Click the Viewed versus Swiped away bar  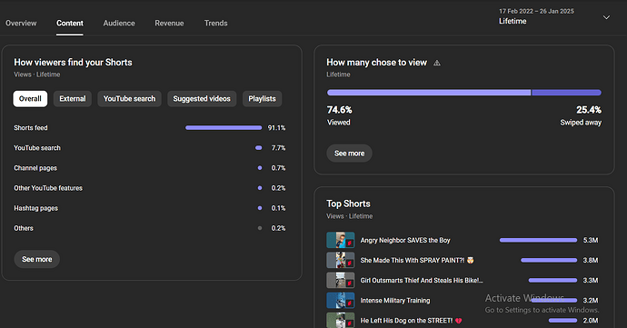click(x=463, y=93)
